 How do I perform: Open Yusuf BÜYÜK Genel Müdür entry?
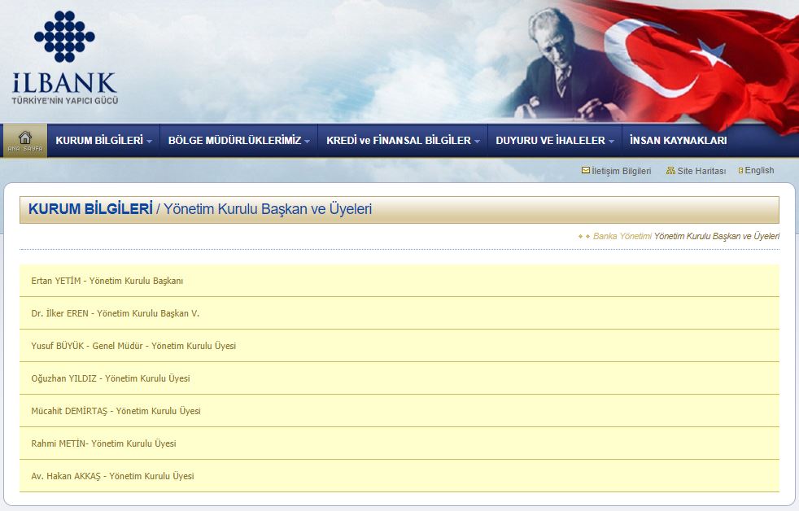pyautogui.click(x=133, y=346)
